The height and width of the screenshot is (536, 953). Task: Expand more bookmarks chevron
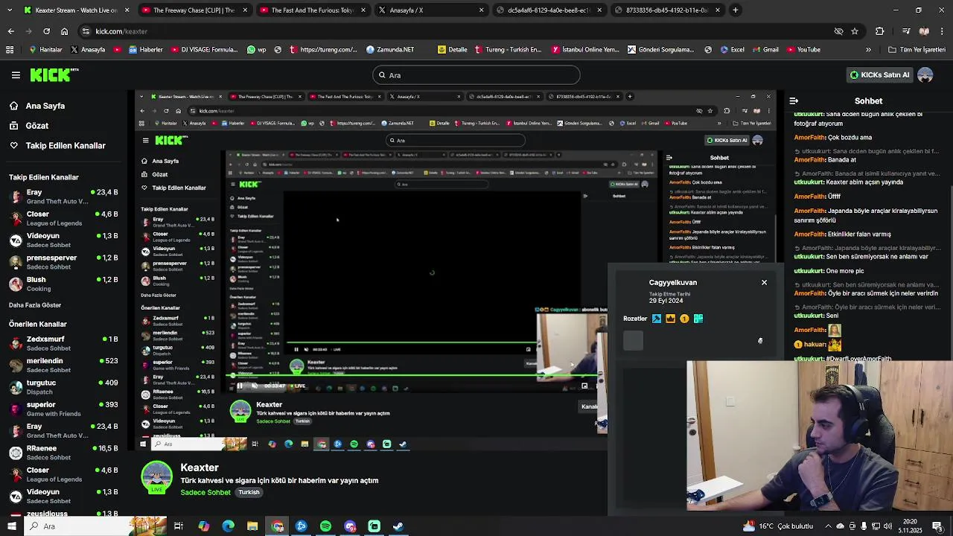[868, 50]
